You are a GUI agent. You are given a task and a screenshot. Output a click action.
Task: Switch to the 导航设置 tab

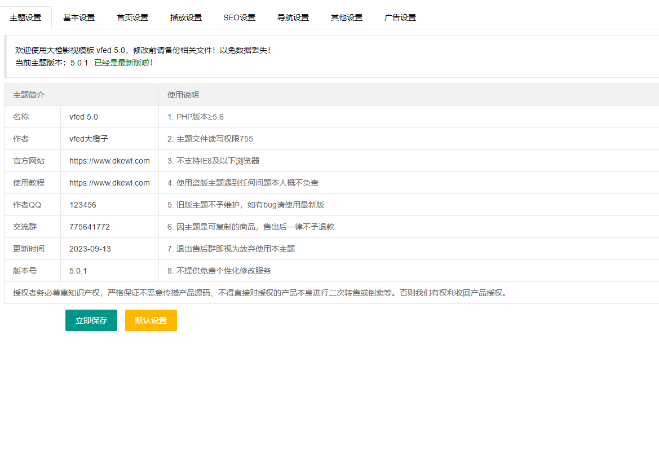pos(293,17)
